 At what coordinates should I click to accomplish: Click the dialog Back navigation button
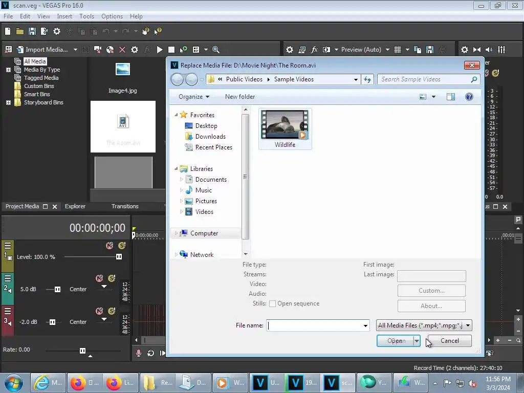[x=177, y=79]
